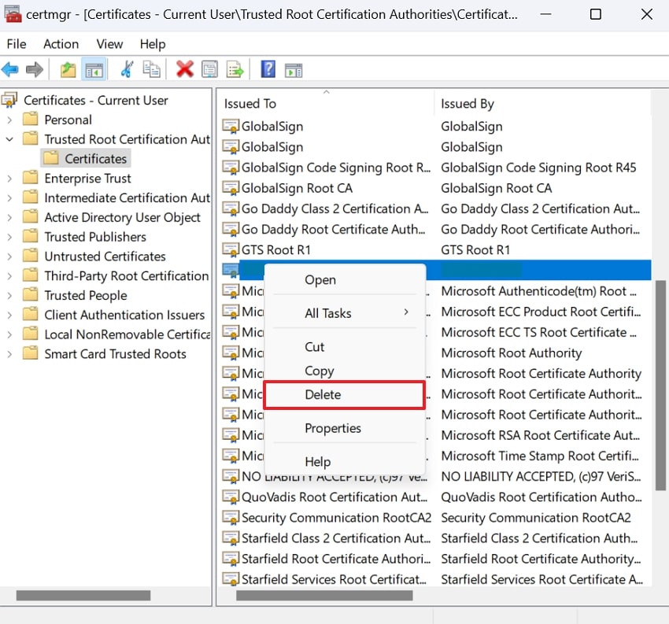Expand the Untrusted Certificates node
The width and height of the screenshot is (669, 624).
9,257
